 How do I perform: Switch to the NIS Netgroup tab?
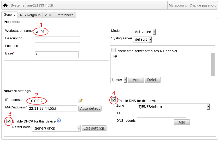click(30, 15)
